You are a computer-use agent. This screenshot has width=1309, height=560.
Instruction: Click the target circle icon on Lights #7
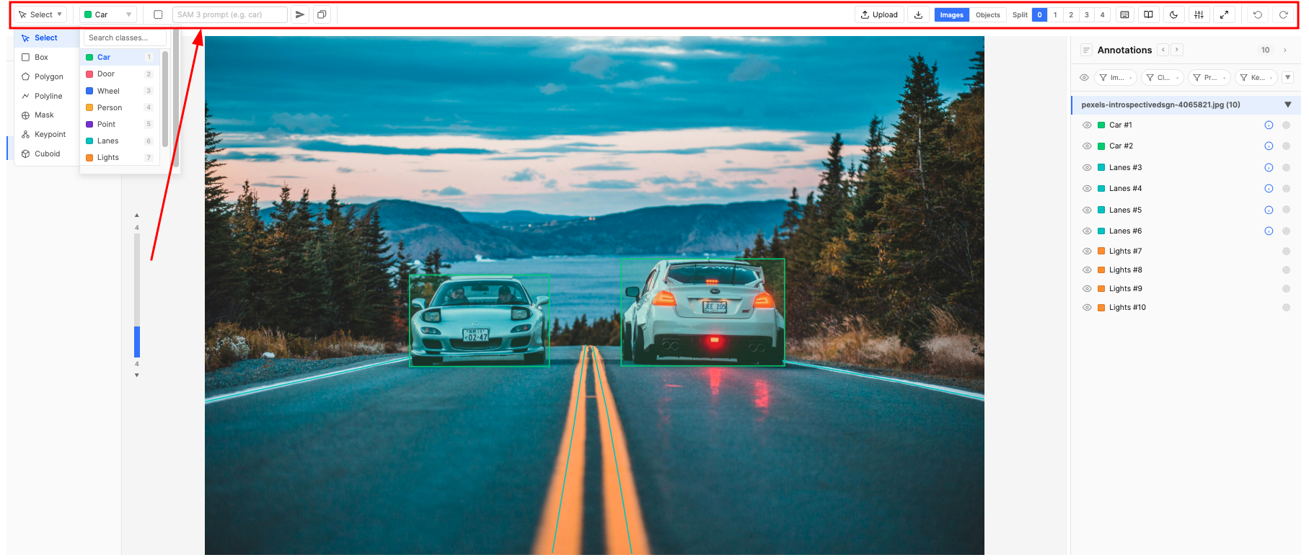click(1286, 252)
